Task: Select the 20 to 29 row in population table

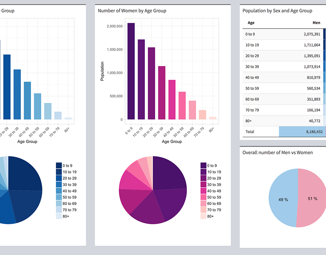Action: [x=282, y=56]
